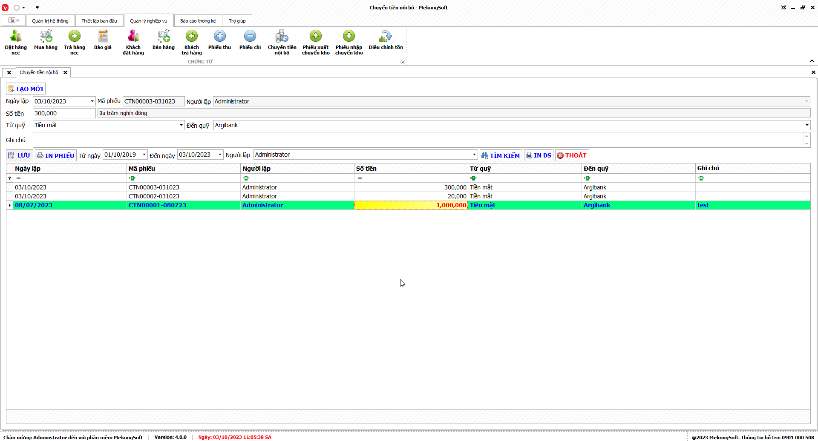Image resolution: width=818 pixels, height=441 pixels.
Task: Click the TẠO MỚI button
Action: click(x=26, y=89)
